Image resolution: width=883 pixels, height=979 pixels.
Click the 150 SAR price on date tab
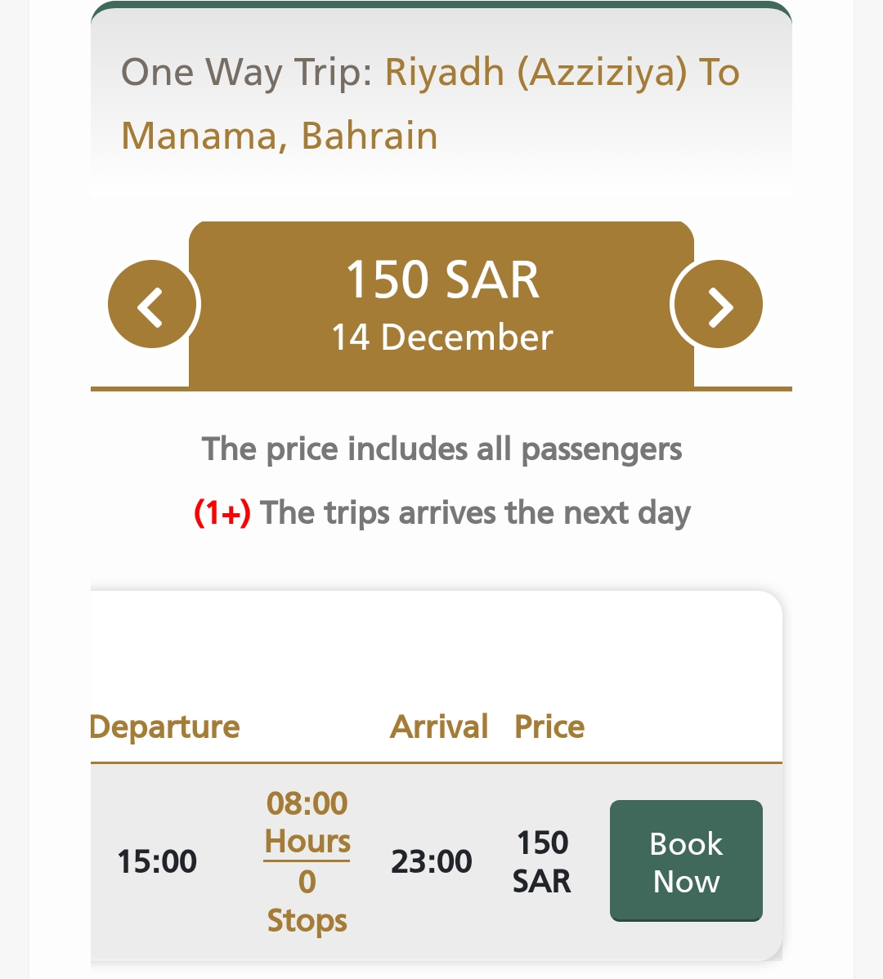[x=442, y=279]
